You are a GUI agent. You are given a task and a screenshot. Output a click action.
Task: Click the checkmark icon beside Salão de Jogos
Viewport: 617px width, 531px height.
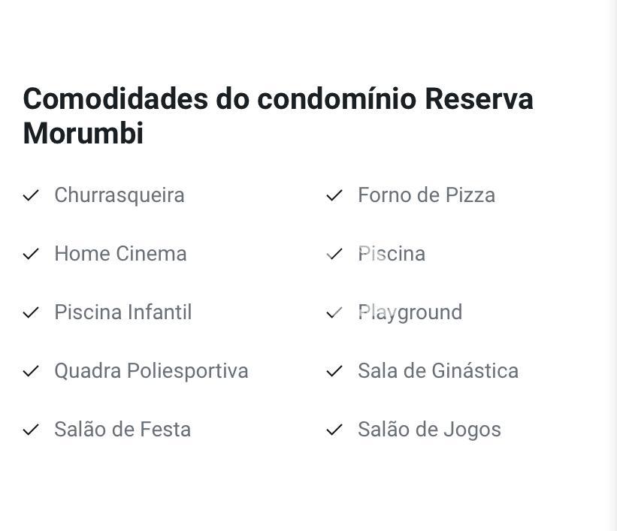coord(334,430)
